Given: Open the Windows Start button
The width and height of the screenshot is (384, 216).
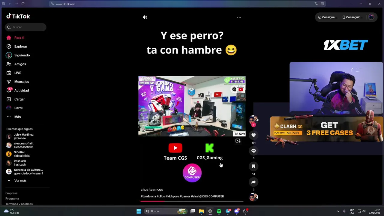Looking at the screenshot, I should coord(139,211).
